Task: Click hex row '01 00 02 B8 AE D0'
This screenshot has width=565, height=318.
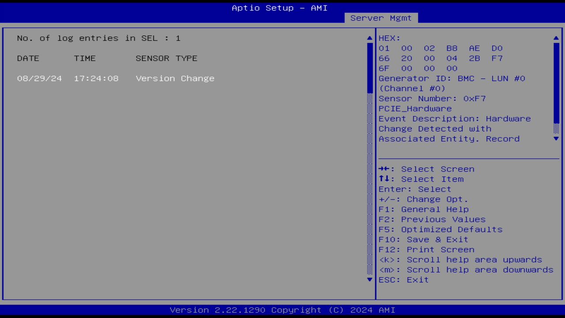Action: point(441,48)
